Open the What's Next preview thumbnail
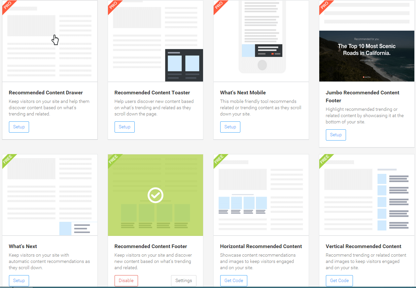 (50, 195)
